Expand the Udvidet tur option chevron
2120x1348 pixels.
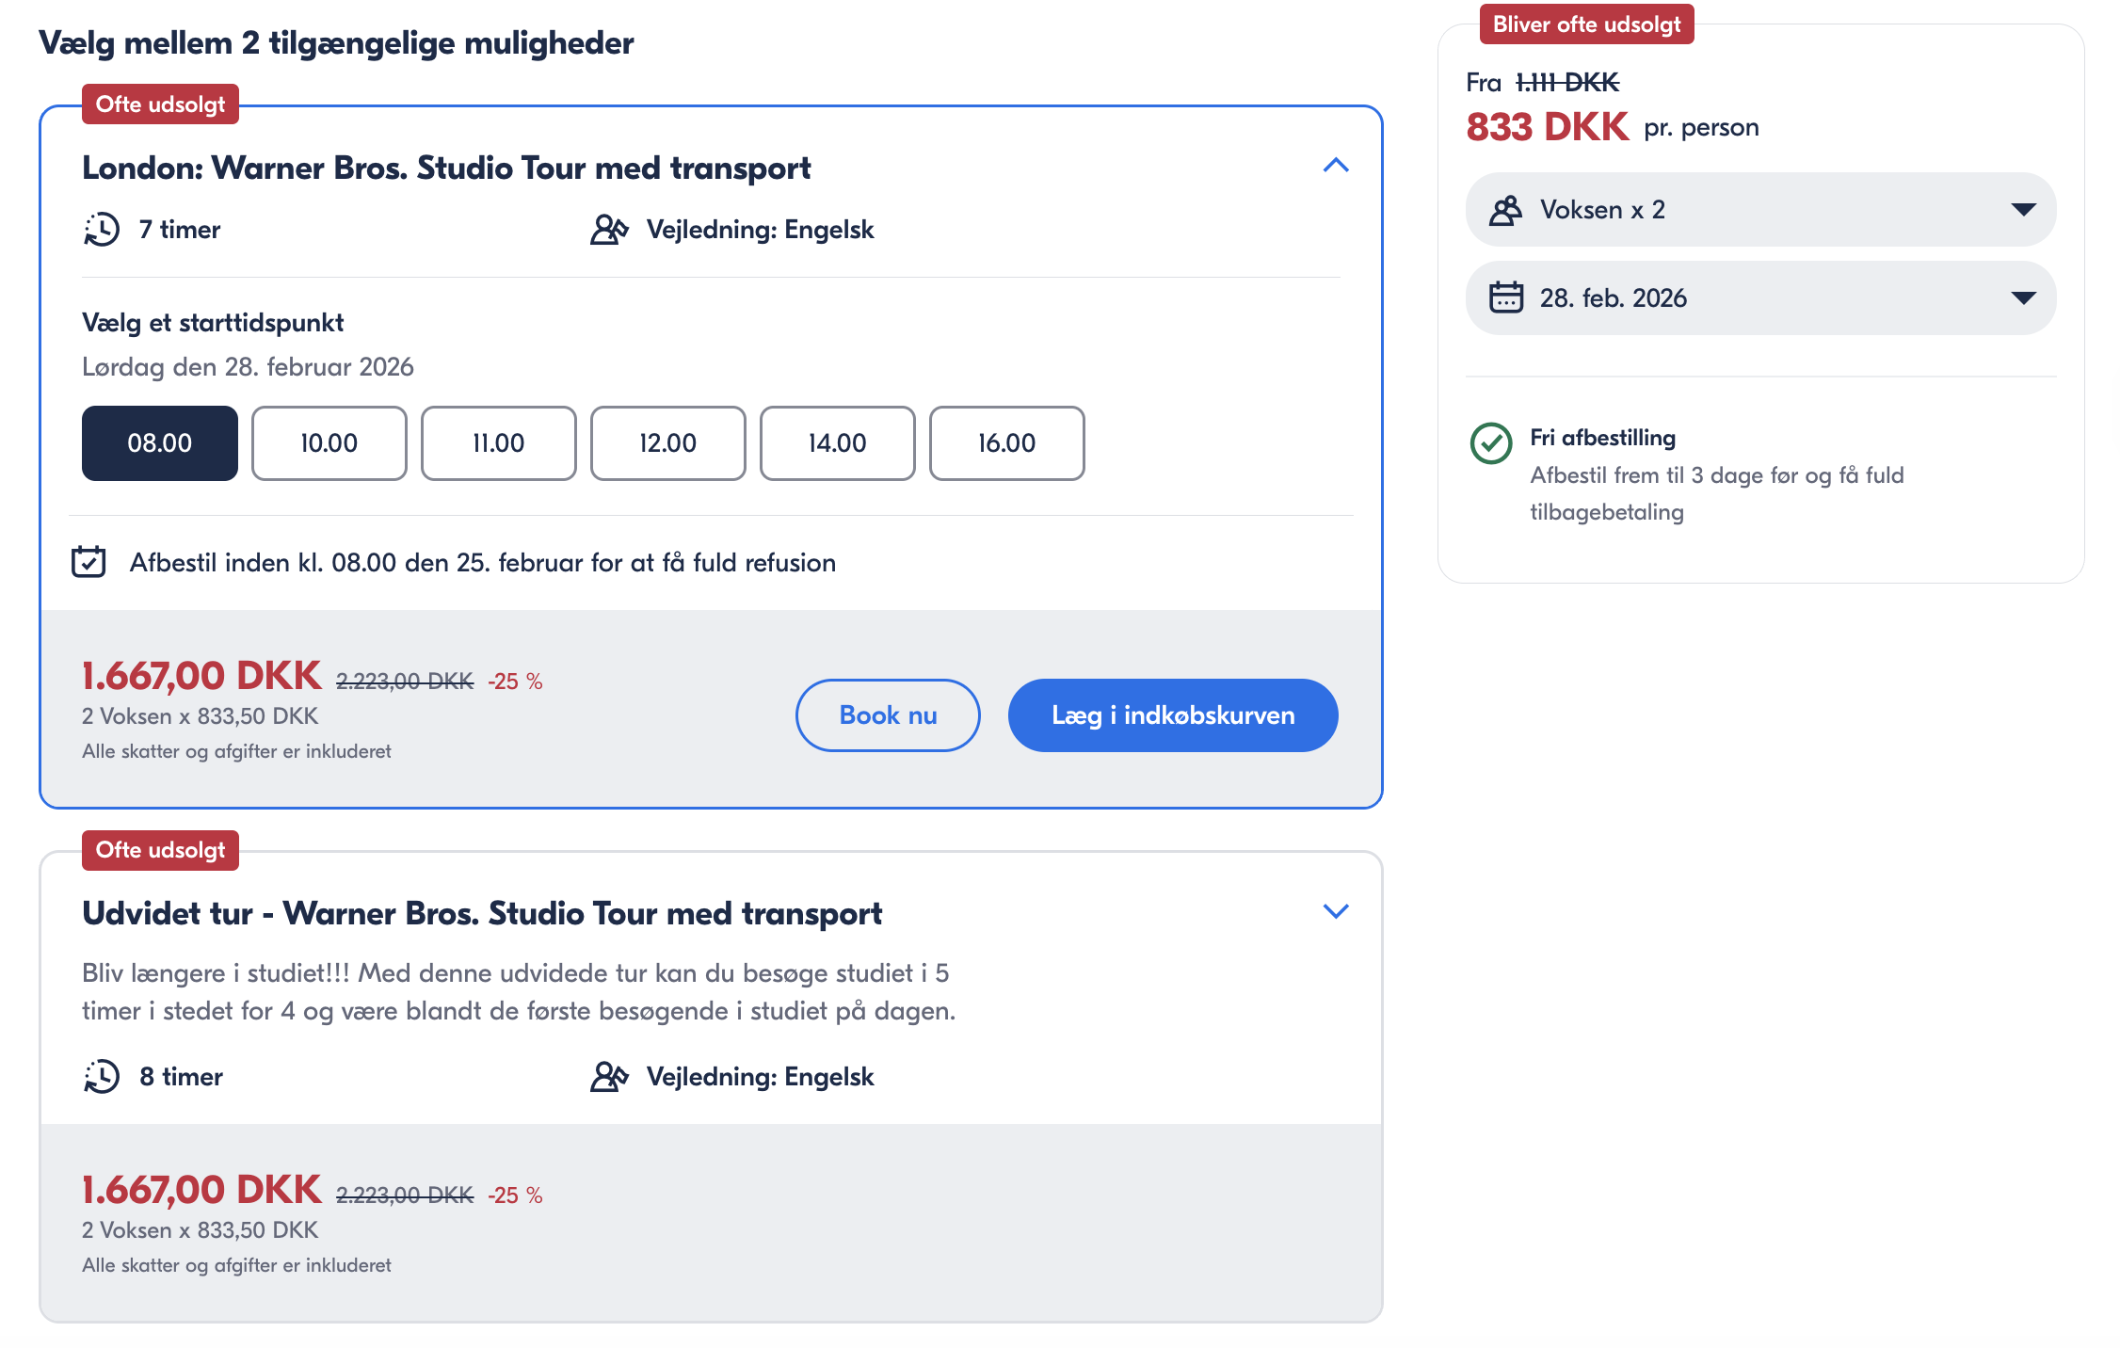point(1336,911)
